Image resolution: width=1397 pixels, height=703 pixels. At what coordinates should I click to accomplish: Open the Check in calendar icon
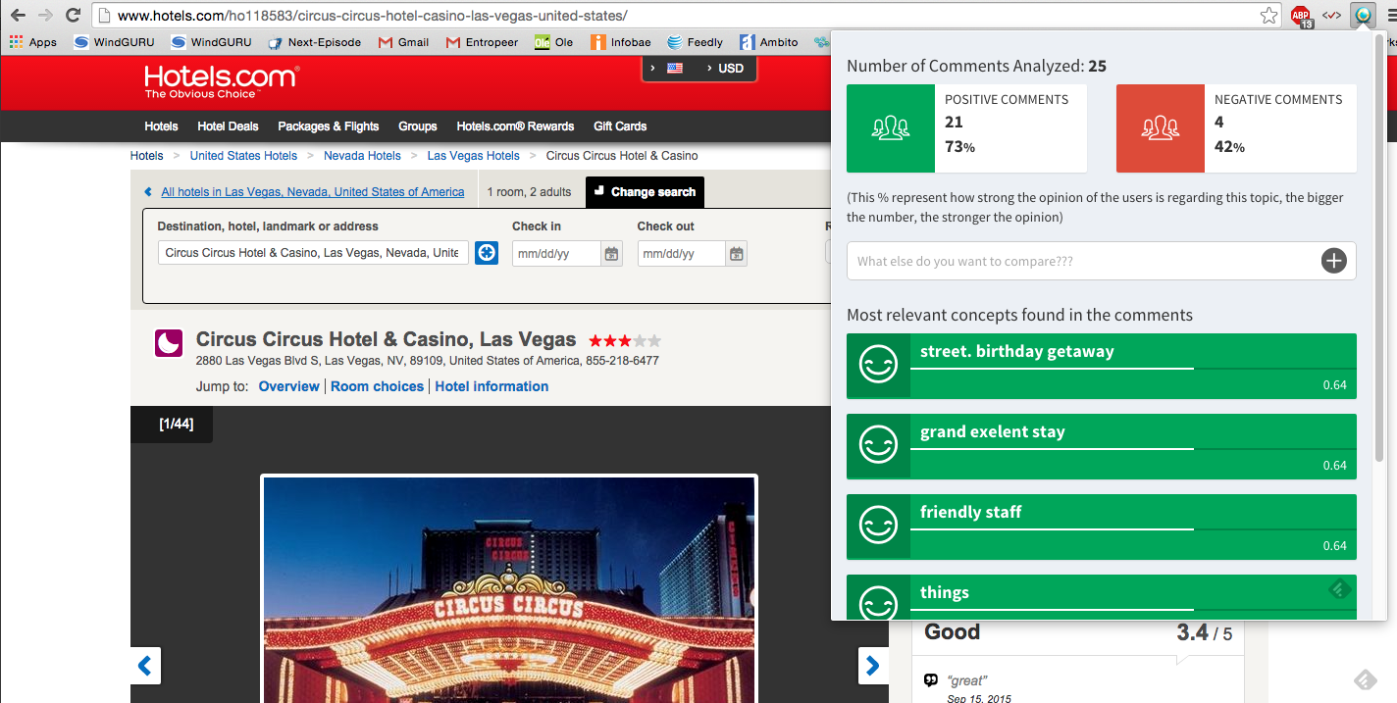point(611,254)
